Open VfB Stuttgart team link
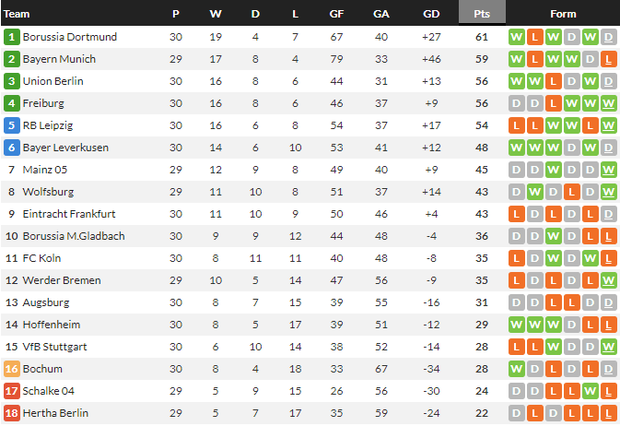The height and width of the screenshot is (426, 620). coord(58,347)
